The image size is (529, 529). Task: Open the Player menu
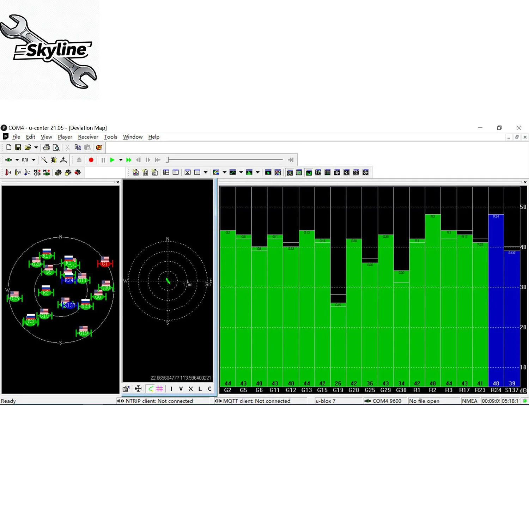coord(65,137)
